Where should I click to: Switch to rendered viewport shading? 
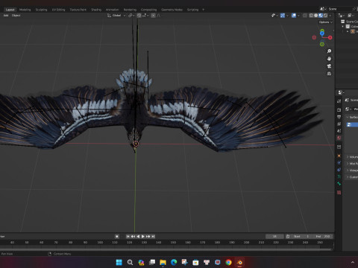[x=325, y=16]
